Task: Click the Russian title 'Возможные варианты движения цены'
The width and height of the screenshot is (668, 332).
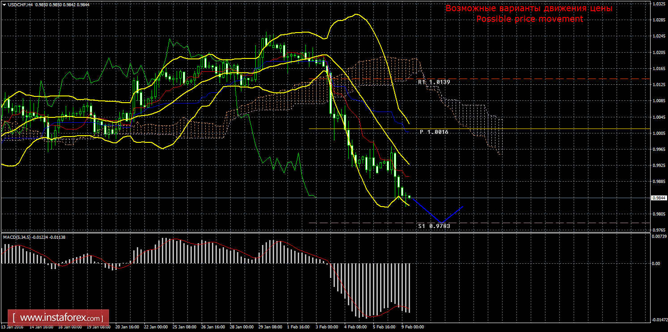Action: click(529, 8)
